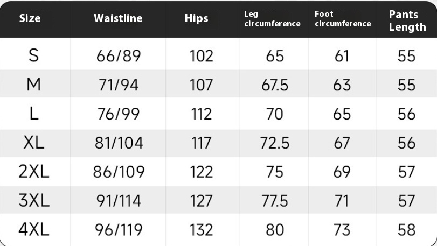Select the M size row label
Screen dimensions: 437x246
[34, 84]
